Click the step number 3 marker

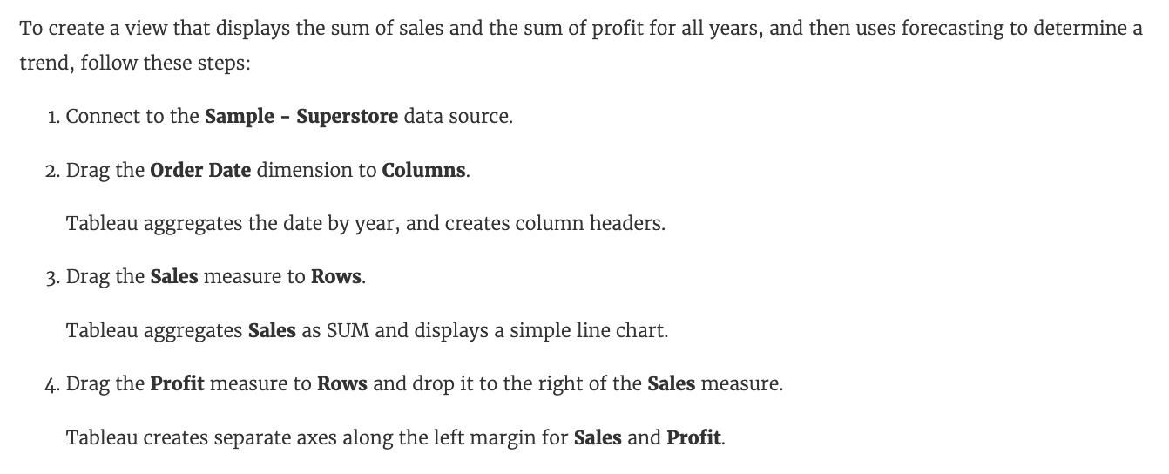tap(54, 277)
